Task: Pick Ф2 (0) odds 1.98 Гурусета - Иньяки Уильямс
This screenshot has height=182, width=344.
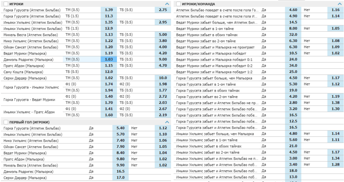Action: tap(163, 84)
